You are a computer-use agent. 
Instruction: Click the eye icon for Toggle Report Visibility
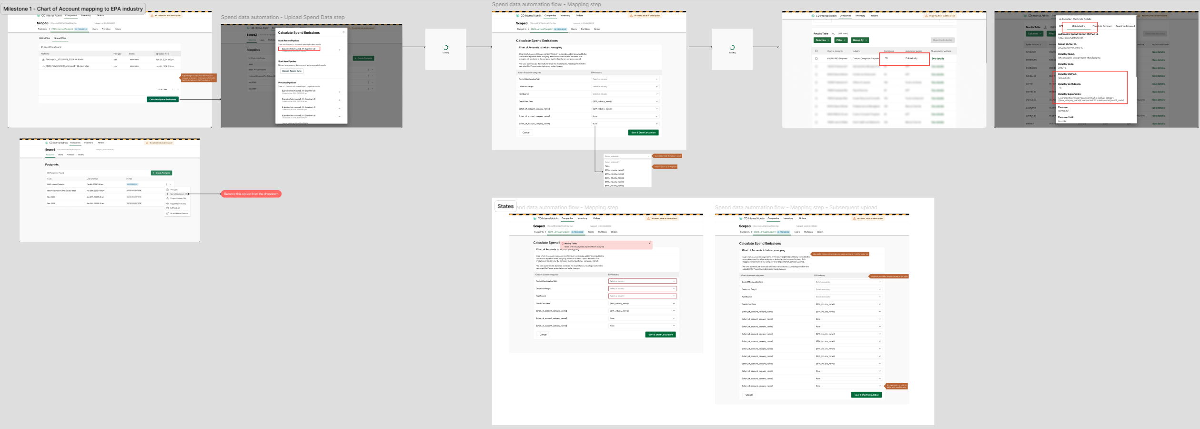168,204
